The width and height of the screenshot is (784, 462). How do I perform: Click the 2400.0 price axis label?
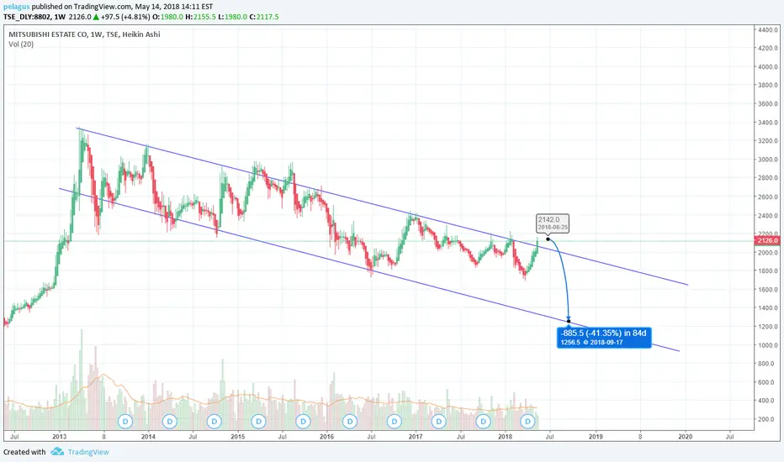[x=767, y=216]
